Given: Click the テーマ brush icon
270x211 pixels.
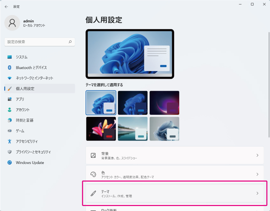Looking at the screenshot, I should point(93,193).
